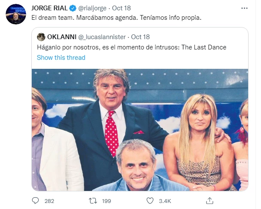Like the tweet with the heart icon
This screenshot has height=209, width=261.
click(150, 201)
